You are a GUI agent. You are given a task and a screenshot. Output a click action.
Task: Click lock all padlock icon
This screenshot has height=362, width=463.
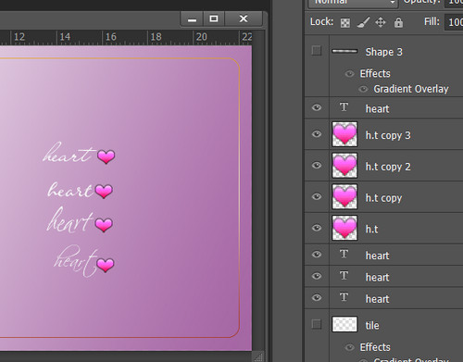pyautogui.click(x=398, y=22)
